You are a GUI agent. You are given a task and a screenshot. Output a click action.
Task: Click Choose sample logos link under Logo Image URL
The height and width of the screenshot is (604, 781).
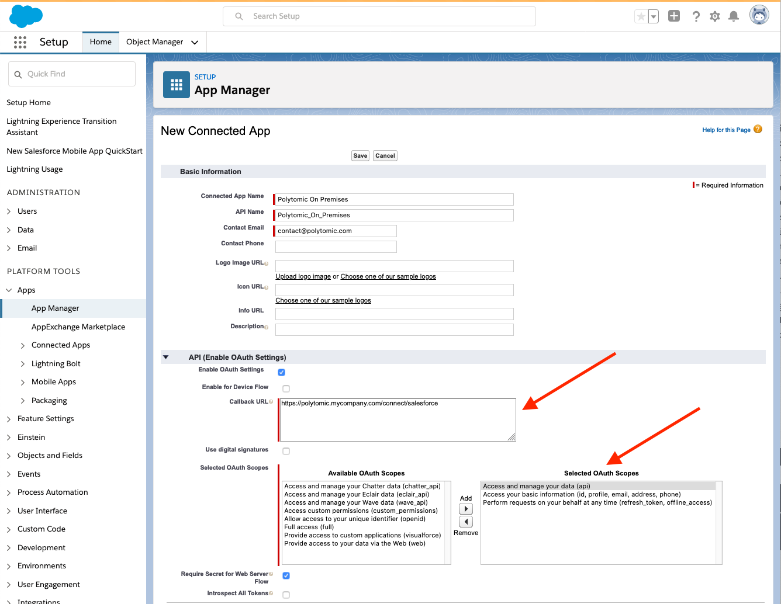[x=388, y=277]
